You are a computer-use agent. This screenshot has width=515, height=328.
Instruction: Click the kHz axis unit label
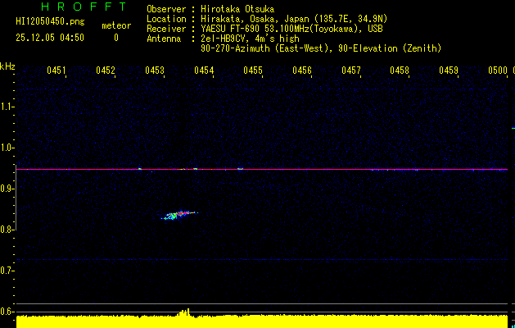[x=7, y=66]
